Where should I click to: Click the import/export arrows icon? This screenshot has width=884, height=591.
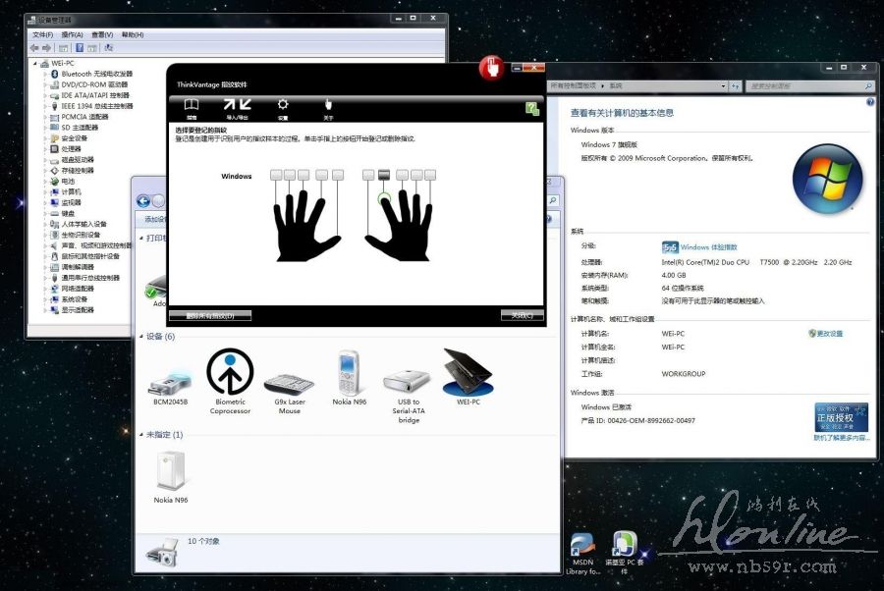(237, 106)
